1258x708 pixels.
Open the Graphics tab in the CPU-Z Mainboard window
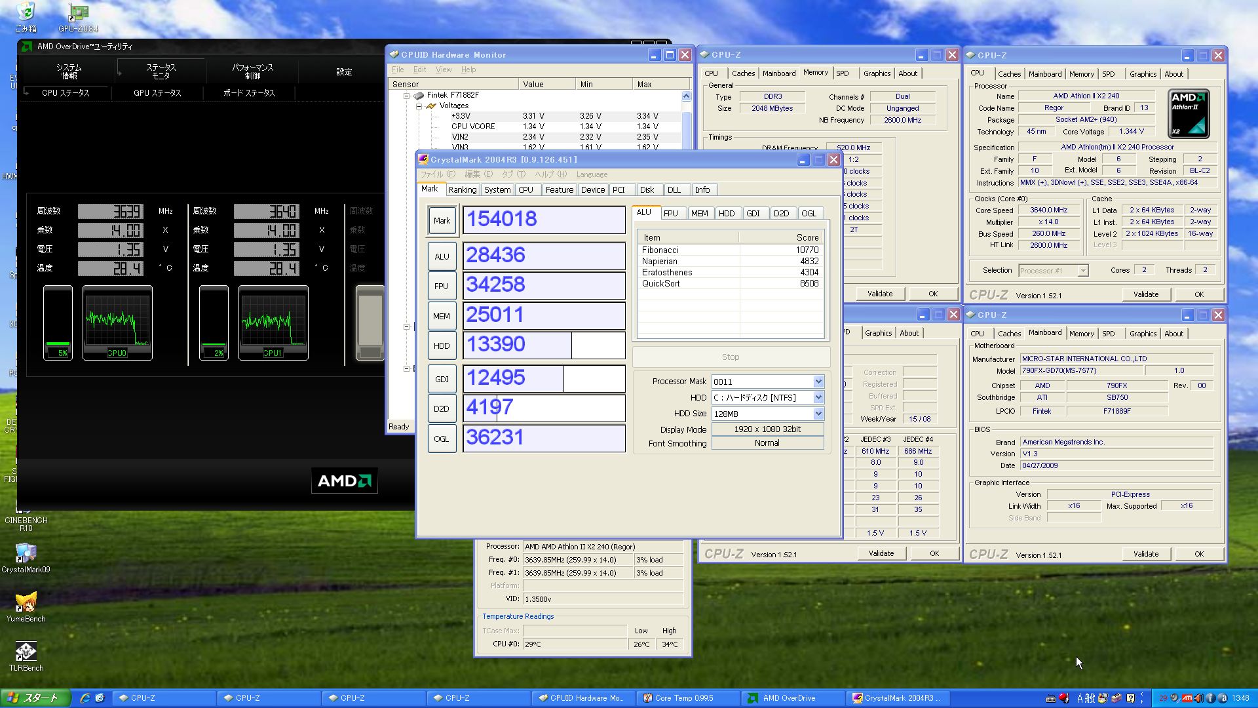click(x=1143, y=334)
